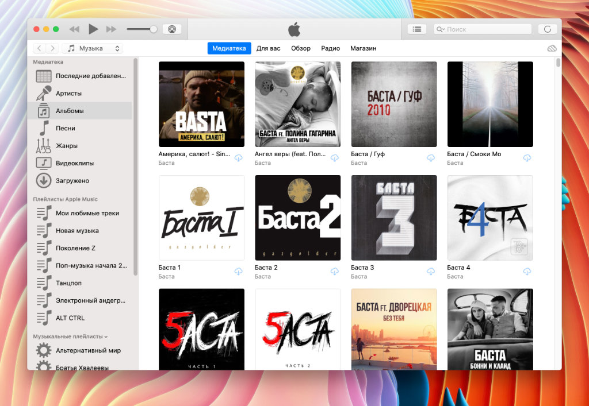Click the Баста artist link under Баста 1

pos(166,276)
